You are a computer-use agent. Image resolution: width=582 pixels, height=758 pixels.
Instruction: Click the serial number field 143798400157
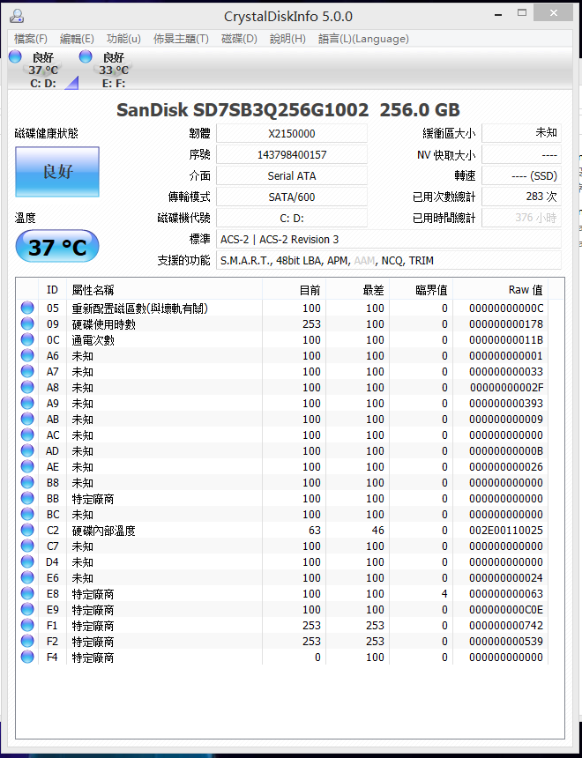(292, 155)
